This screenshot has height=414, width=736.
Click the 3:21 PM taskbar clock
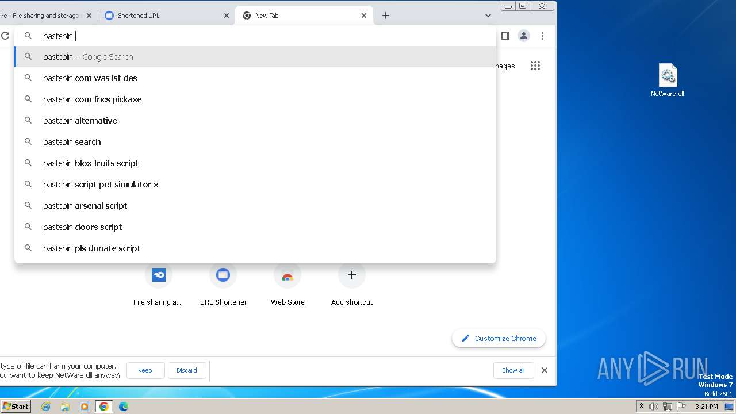pyautogui.click(x=706, y=407)
